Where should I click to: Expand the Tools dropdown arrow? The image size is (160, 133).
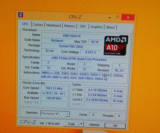point(81,124)
